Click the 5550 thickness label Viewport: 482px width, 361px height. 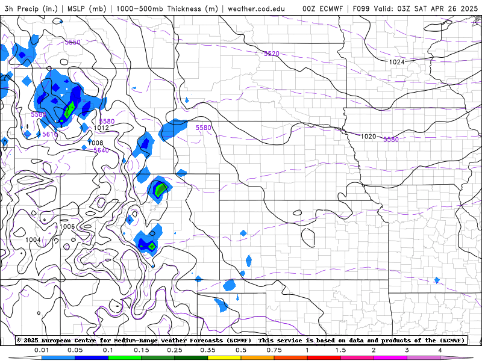[x=73, y=42]
